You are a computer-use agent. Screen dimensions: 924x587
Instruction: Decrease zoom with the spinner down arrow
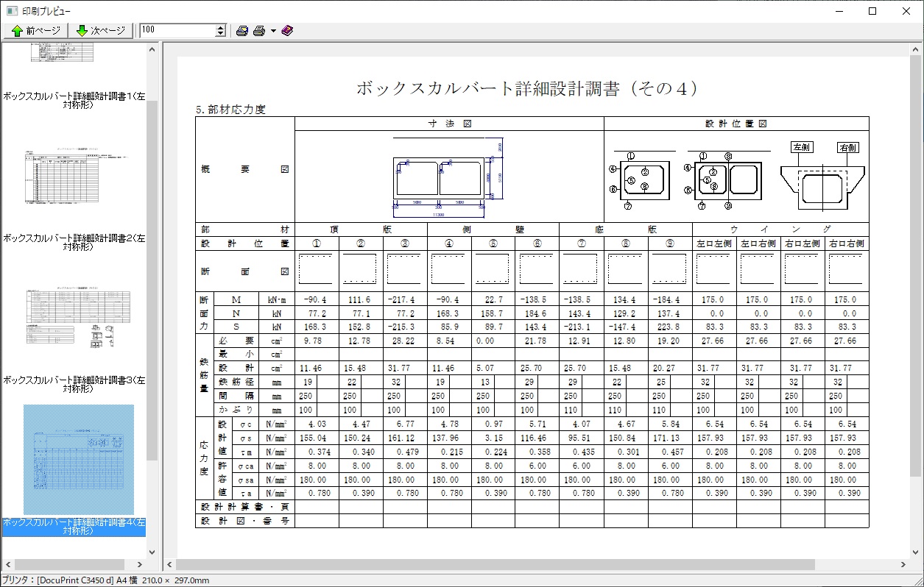click(220, 34)
